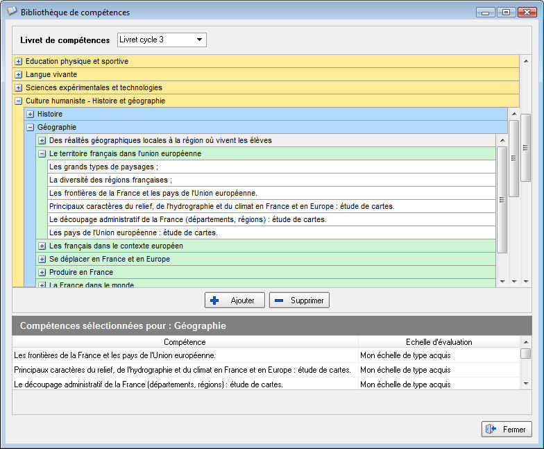Expand the Histoire subsection

31,114
